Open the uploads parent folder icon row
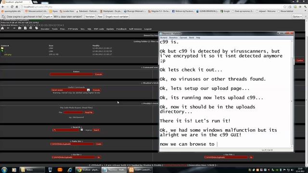 click(2, 48)
